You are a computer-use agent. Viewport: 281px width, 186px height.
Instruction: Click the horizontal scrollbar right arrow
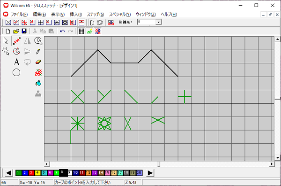272,164
